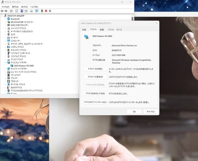
Task: Select the コンピューター category icon
Action: 8,41
